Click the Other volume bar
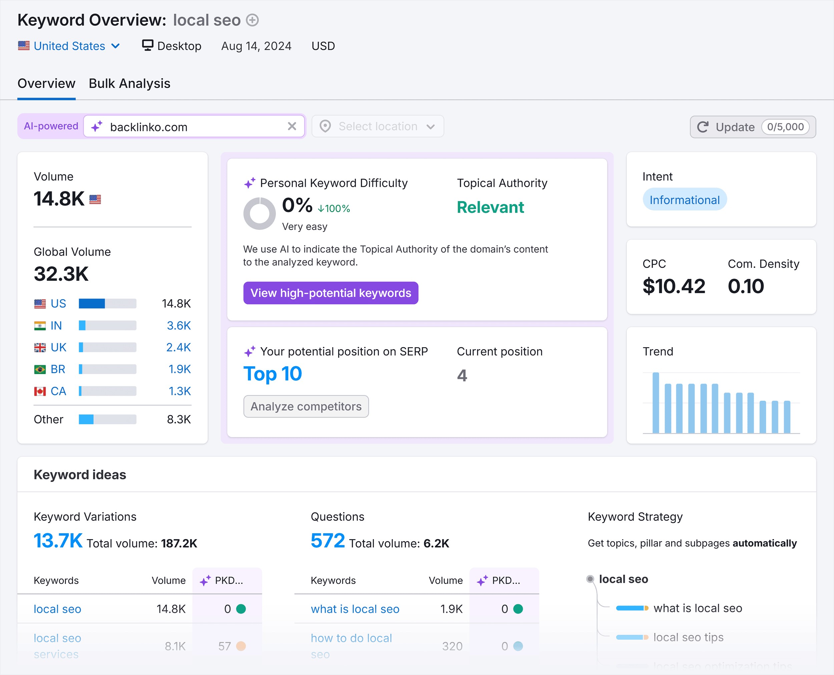Viewport: 834px width, 675px height. 107,419
